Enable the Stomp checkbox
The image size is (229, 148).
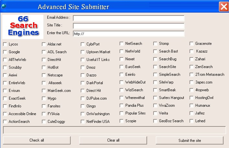pos(155,44)
